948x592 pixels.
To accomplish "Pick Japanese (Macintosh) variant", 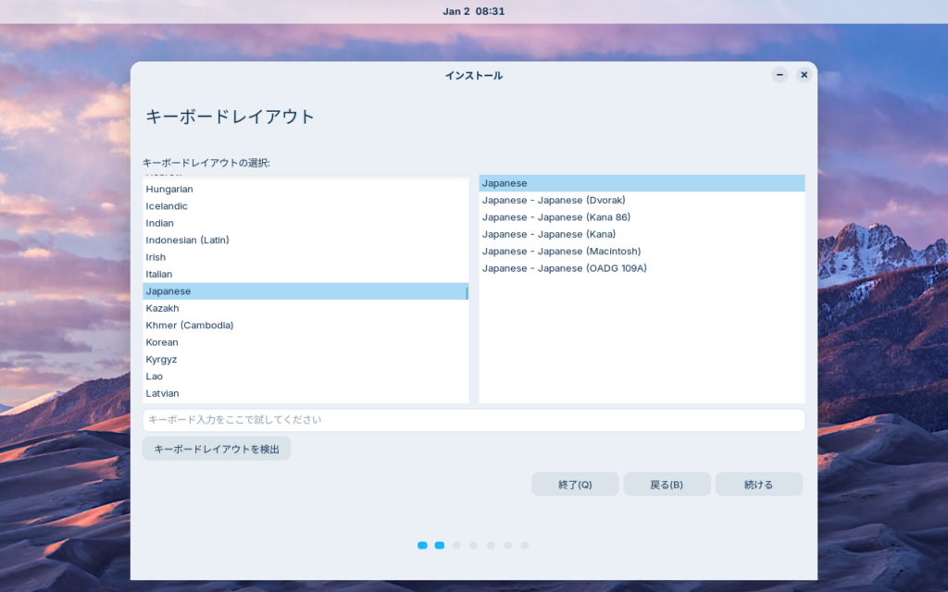I will (x=561, y=251).
